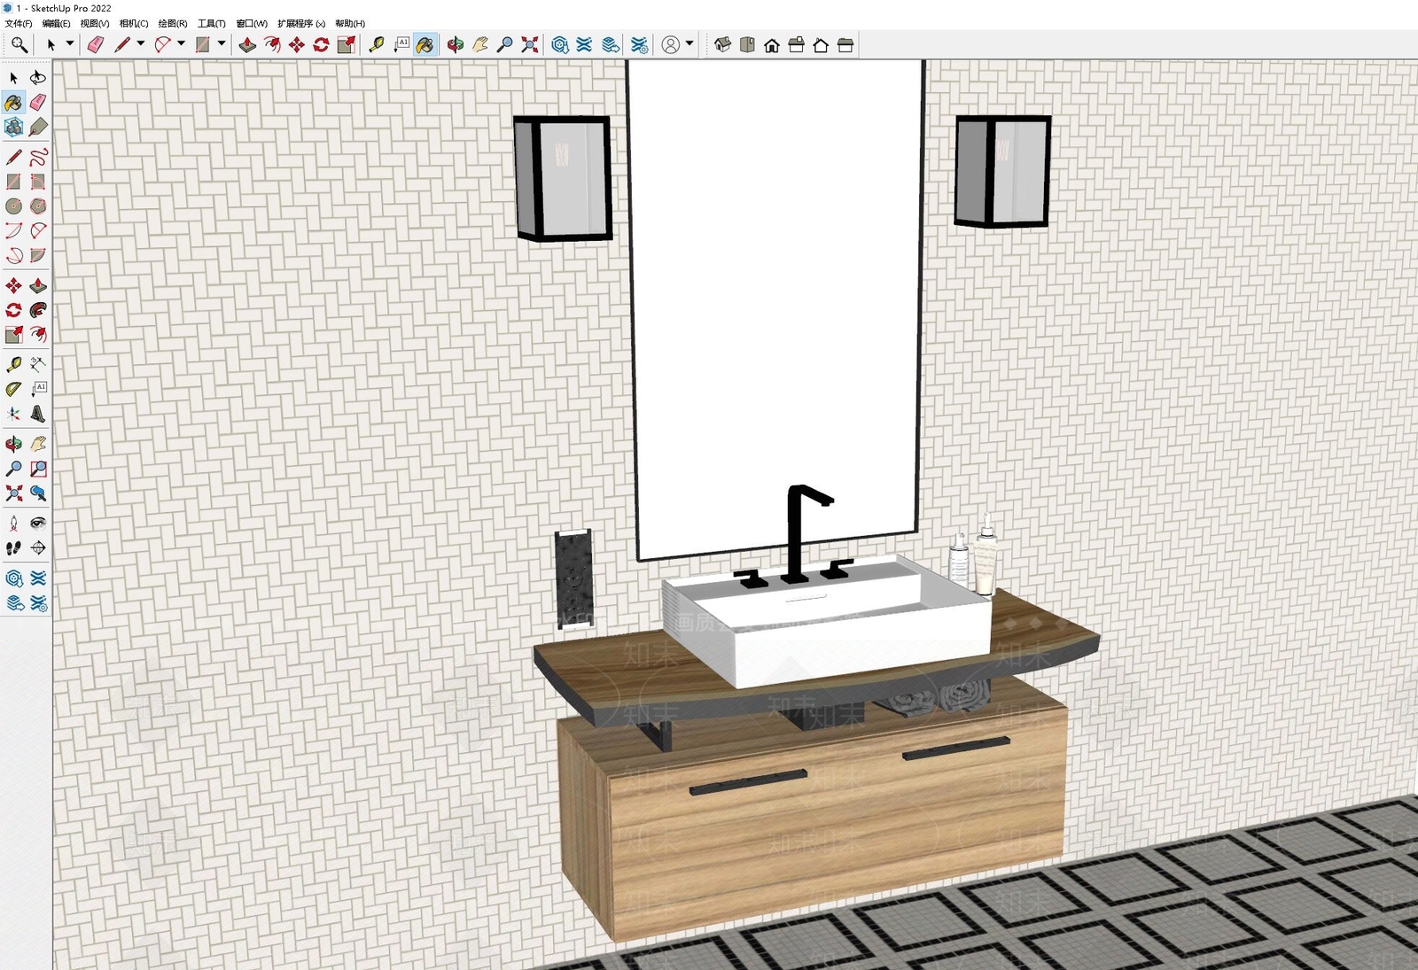Open the 相机(C) menu
This screenshot has height=970, width=1418.
tap(134, 23)
